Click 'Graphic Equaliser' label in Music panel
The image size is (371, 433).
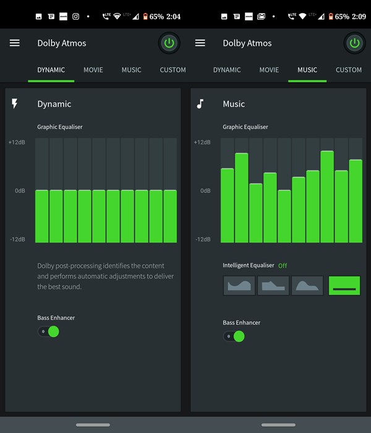[245, 127]
